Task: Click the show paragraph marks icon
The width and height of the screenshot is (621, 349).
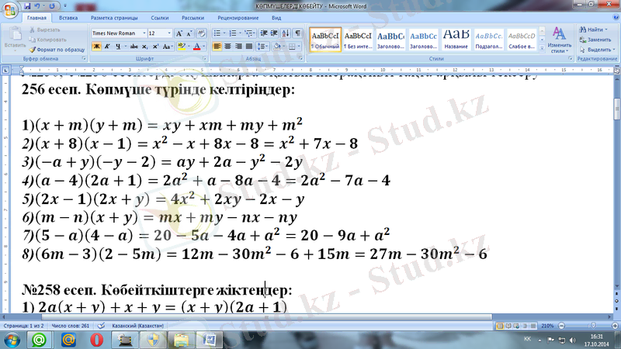Action: coord(298,33)
